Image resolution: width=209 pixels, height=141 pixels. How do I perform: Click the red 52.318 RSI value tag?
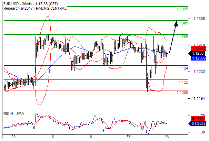198,119
